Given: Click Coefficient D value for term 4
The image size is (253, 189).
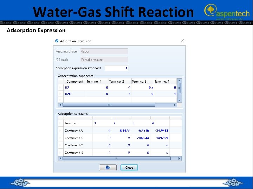Looking at the screenshot, I should [x=160, y=153].
